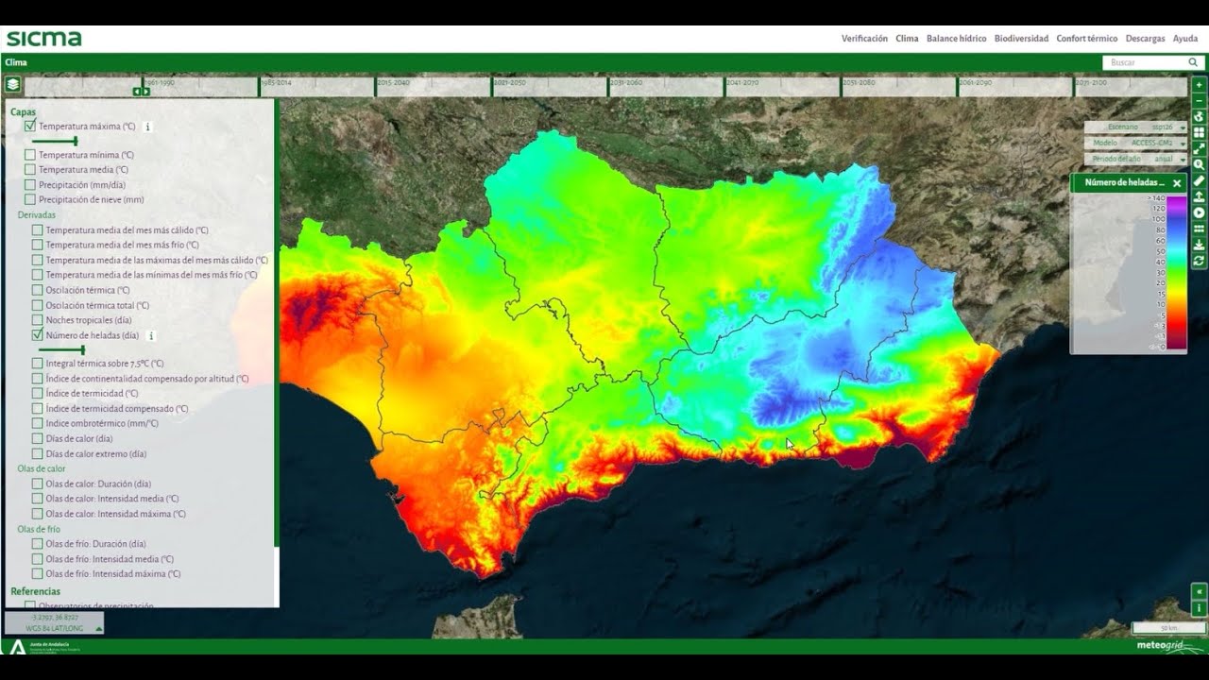Viewport: 1209px width, 680px height.
Task: Enable Temperatura media (°C) layer
Action: 30,170
